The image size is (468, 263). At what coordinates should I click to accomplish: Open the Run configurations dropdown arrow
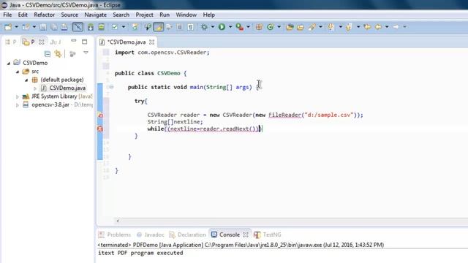coord(230,27)
